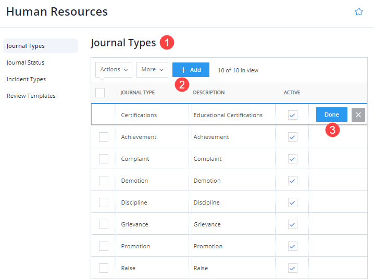This screenshot has height=279, width=374.
Task: Select the Raise row checkbox
Action: point(104,268)
